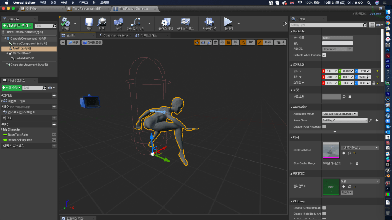Click the green 컴포넌트 추가 button
The image size is (392, 220).
click(x=17, y=26)
